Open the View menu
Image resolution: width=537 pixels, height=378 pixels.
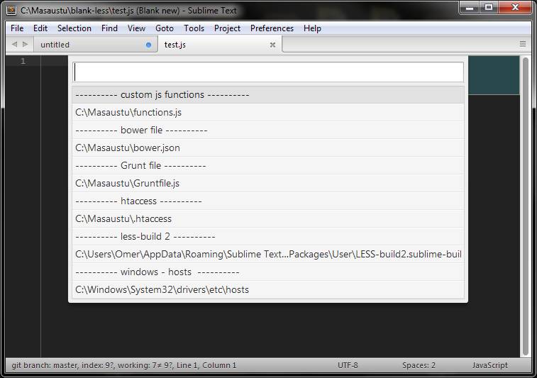pos(136,28)
